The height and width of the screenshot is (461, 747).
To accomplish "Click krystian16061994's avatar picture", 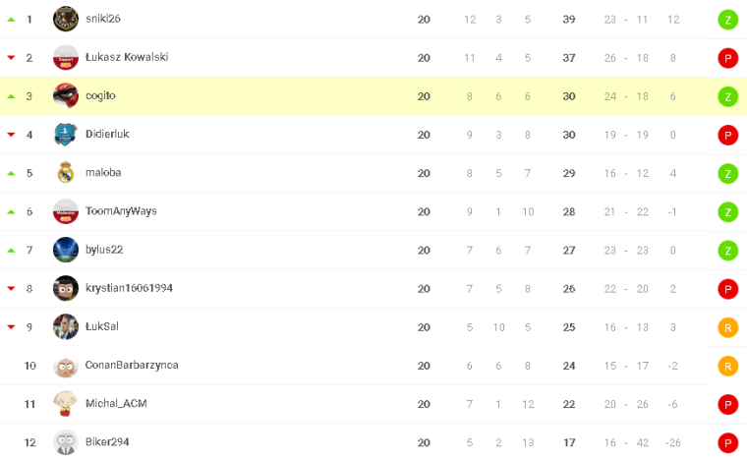I will pyautogui.click(x=66, y=288).
